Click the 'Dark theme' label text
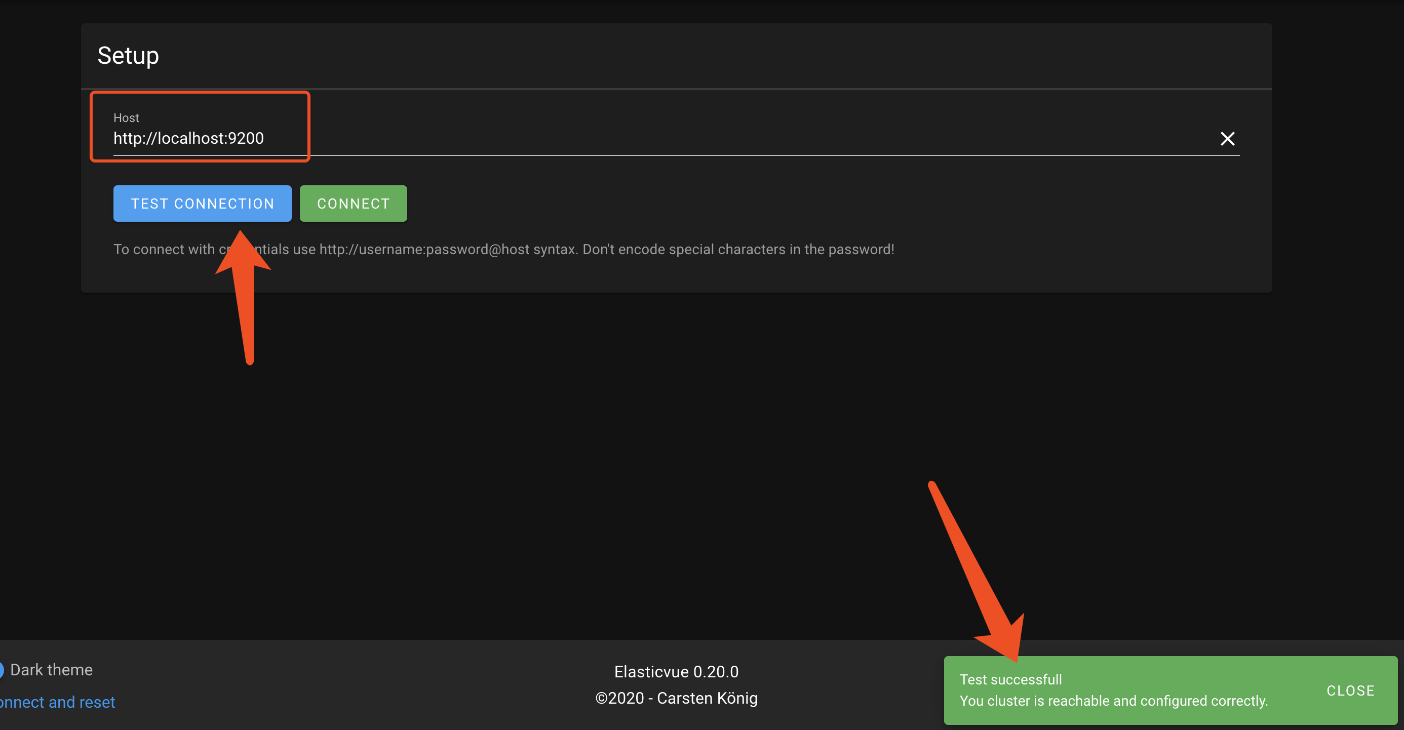The image size is (1404, 730). click(x=51, y=670)
